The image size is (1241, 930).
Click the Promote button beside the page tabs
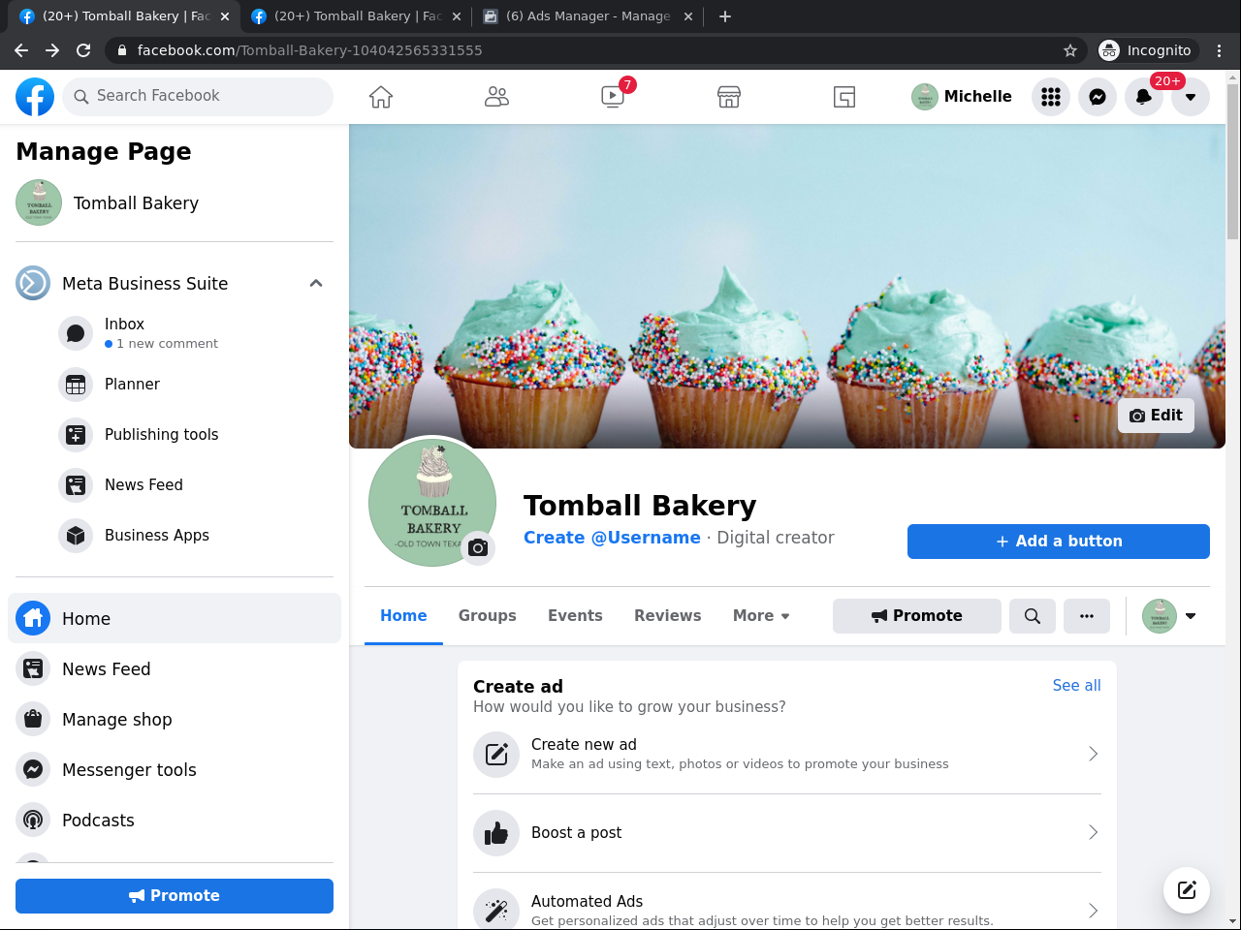[917, 616]
